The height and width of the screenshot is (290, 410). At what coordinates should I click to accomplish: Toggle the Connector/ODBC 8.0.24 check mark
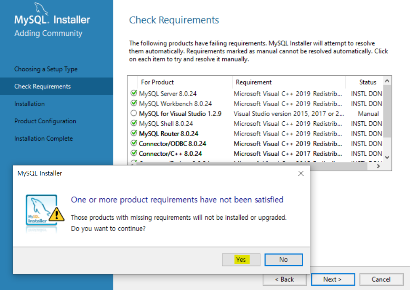pyautogui.click(x=133, y=143)
